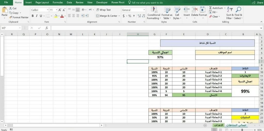264x131 pixels.
Task: Select column H header
Action: pyautogui.click(x=138, y=34)
